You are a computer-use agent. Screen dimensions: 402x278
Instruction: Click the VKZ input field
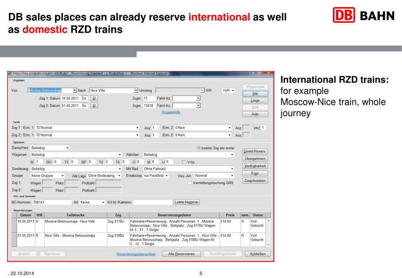(263, 128)
